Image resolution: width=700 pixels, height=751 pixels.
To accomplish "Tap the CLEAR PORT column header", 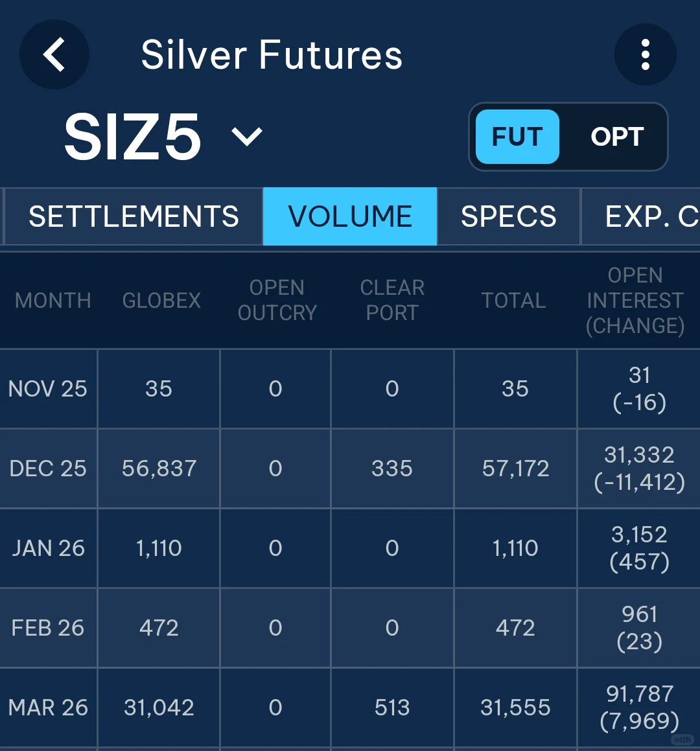I will [x=392, y=301].
